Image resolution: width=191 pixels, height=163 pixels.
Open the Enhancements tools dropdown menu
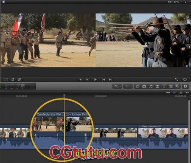pos(117,86)
